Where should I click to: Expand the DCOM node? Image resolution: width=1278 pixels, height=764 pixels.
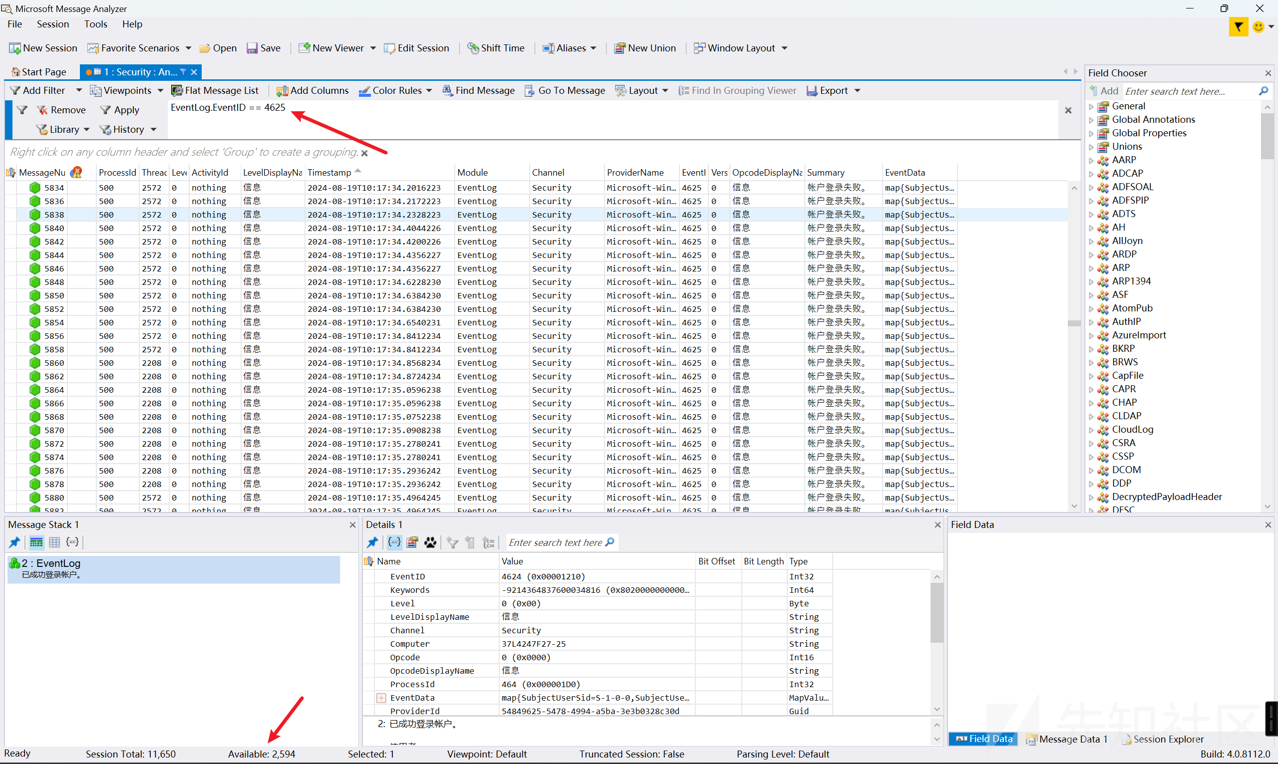pos(1091,470)
